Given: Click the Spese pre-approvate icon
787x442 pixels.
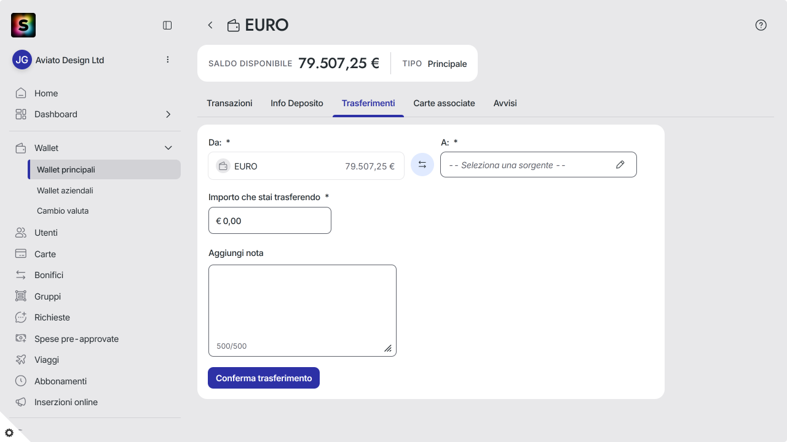Looking at the screenshot, I should click(21, 339).
